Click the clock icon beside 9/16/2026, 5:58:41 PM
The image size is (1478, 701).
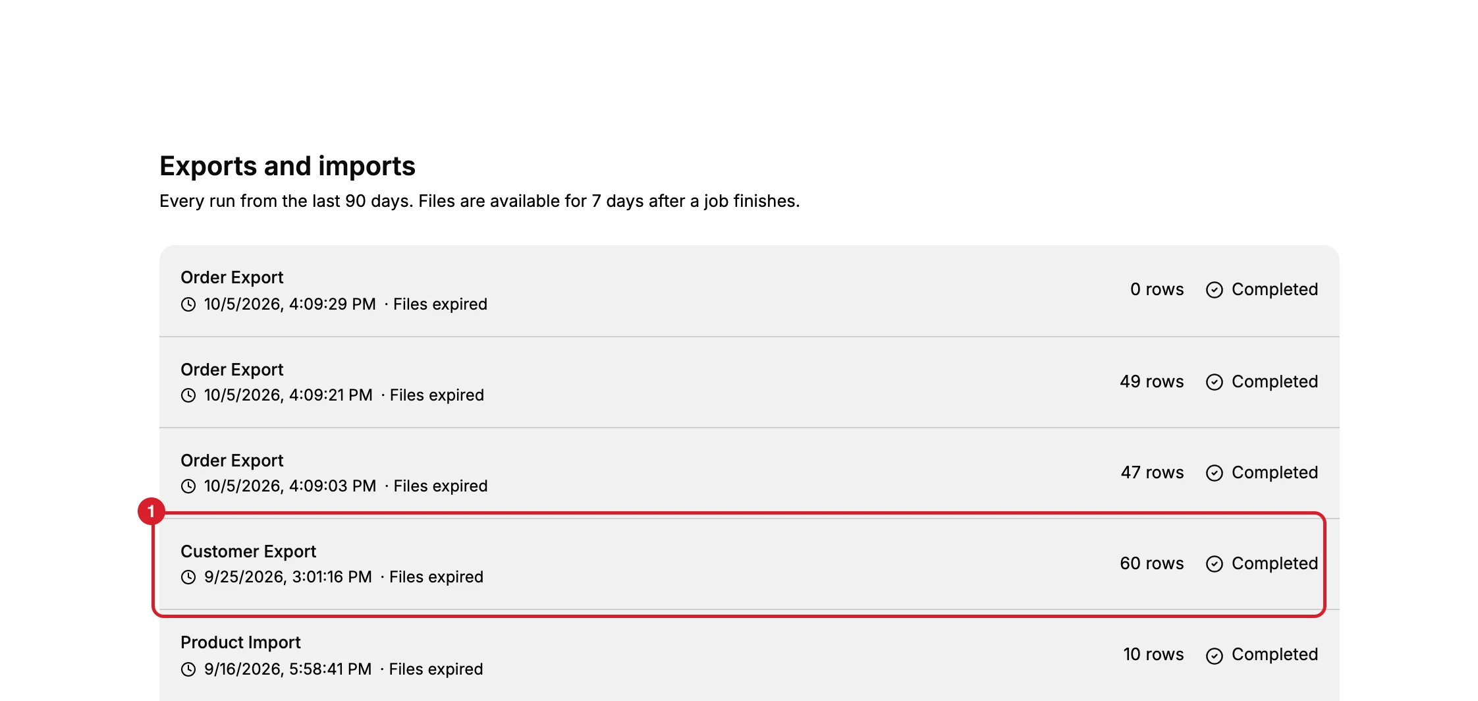point(188,669)
